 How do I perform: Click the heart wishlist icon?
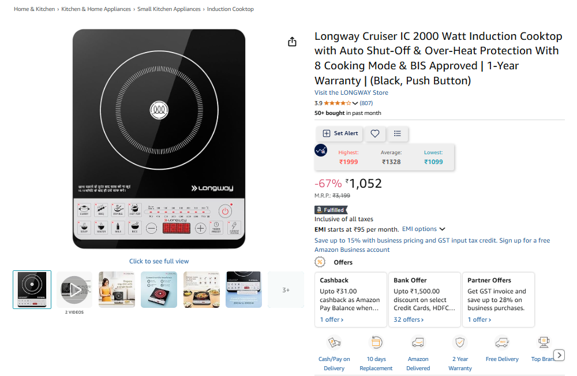click(x=374, y=133)
